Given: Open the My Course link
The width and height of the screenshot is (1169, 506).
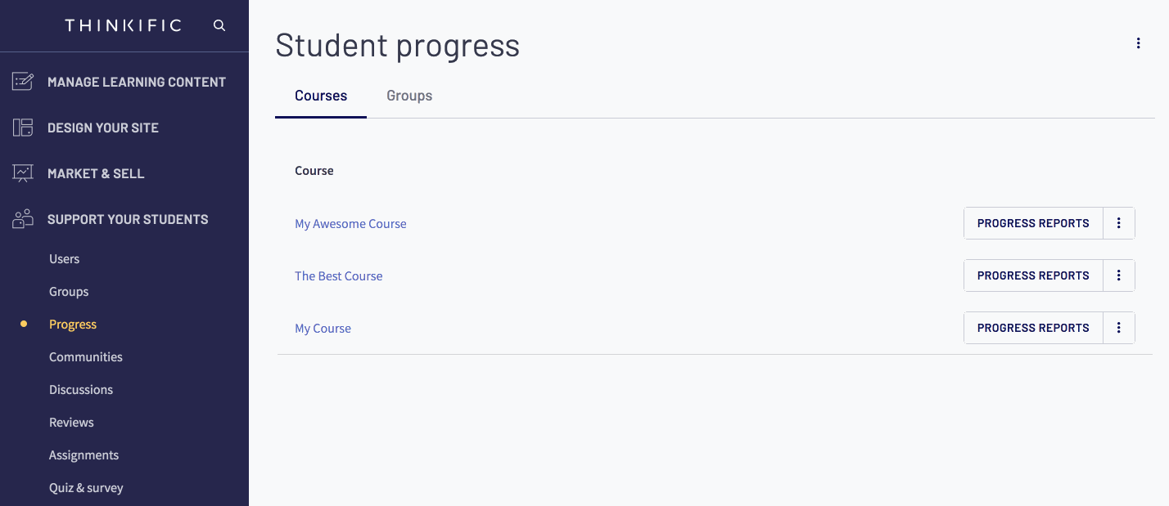Looking at the screenshot, I should point(323,329).
